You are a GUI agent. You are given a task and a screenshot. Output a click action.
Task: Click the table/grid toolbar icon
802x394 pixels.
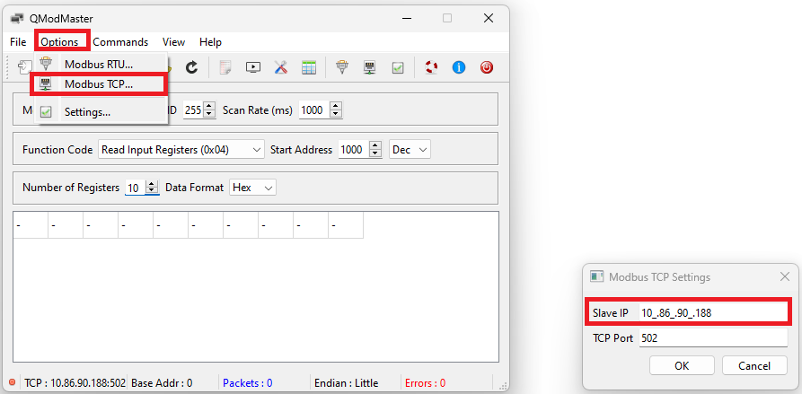(x=308, y=67)
